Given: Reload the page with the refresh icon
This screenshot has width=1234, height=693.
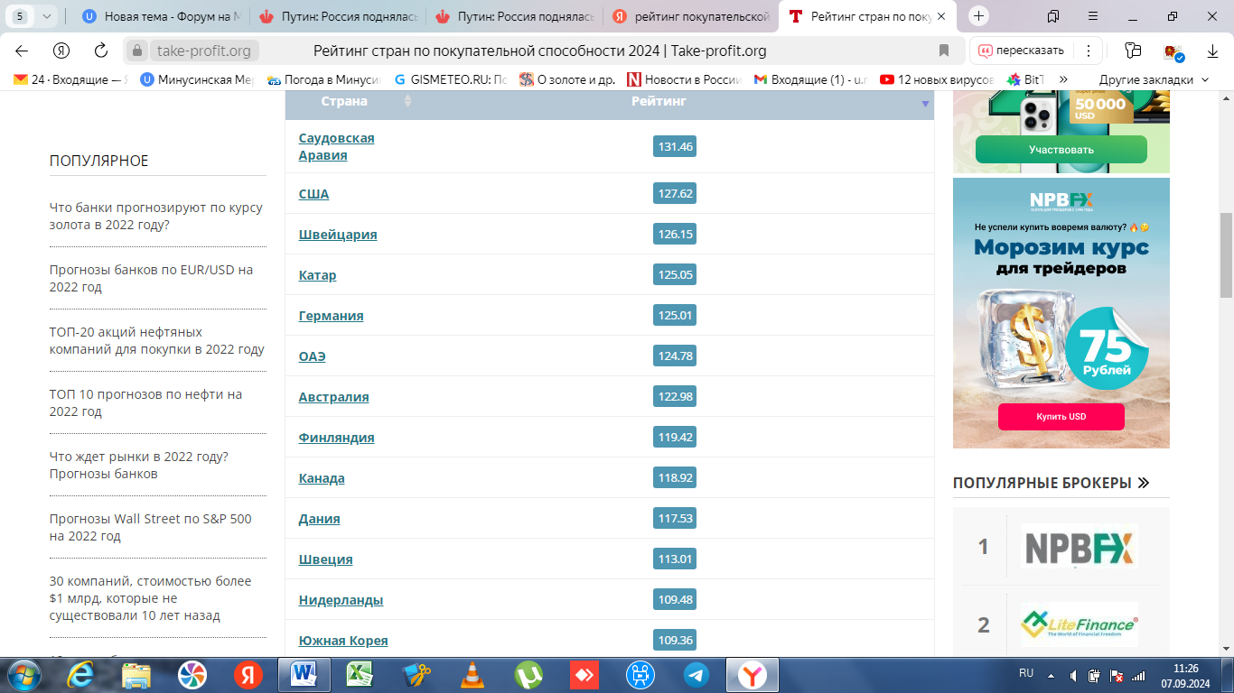Looking at the screenshot, I should [101, 51].
